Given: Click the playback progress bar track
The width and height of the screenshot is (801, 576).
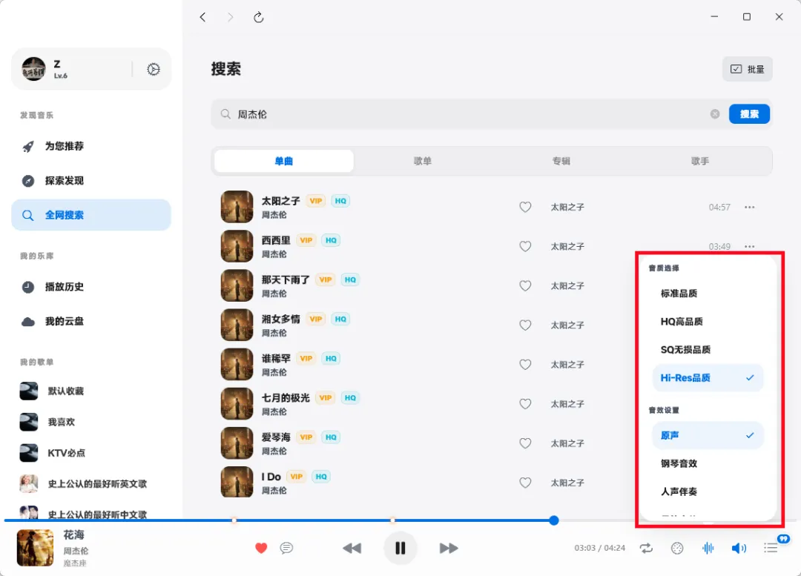Looking at the screenshot, I should [x=400, y=520].
